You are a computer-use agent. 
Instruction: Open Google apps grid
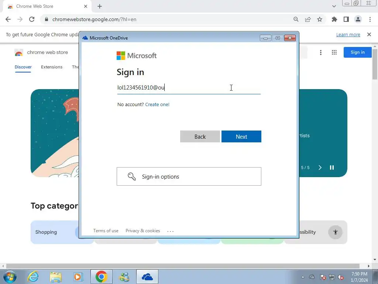(334, 53)
